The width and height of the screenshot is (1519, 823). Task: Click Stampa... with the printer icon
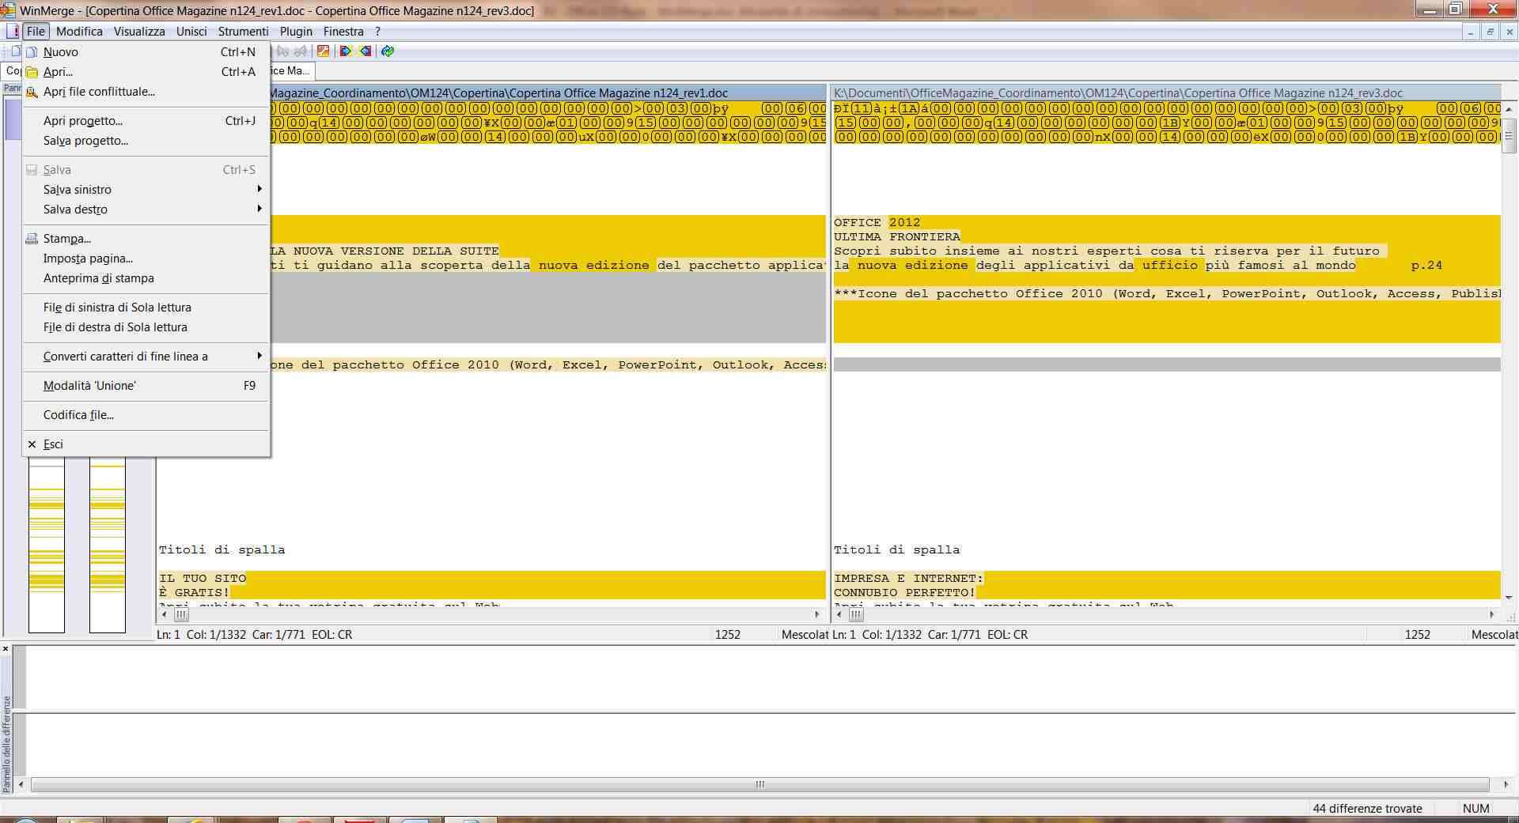pos(66,239)
